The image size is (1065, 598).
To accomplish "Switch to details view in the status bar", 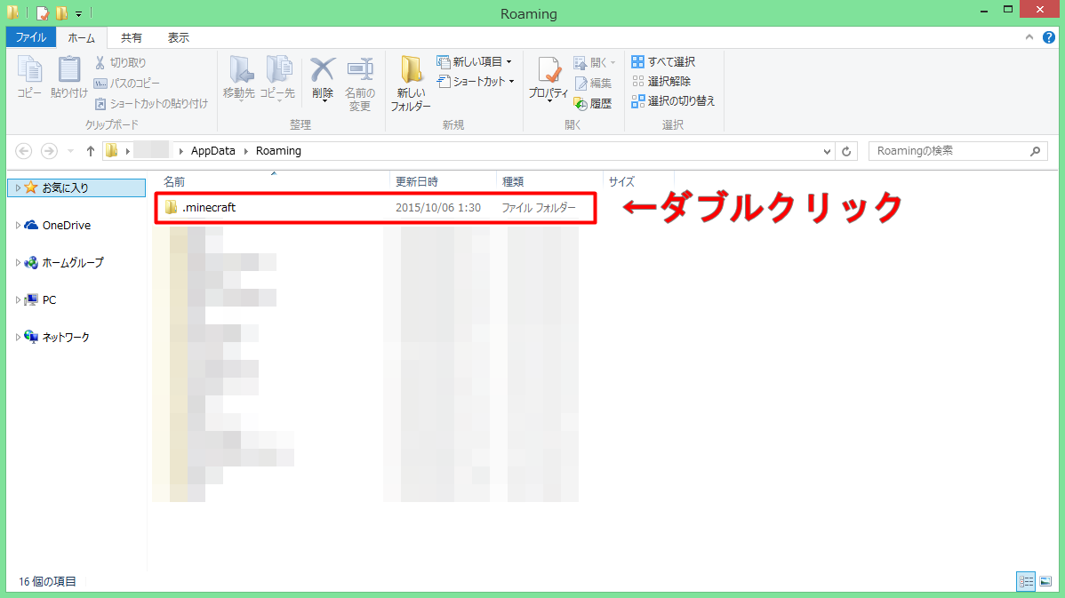I will tap(1026, 582).
